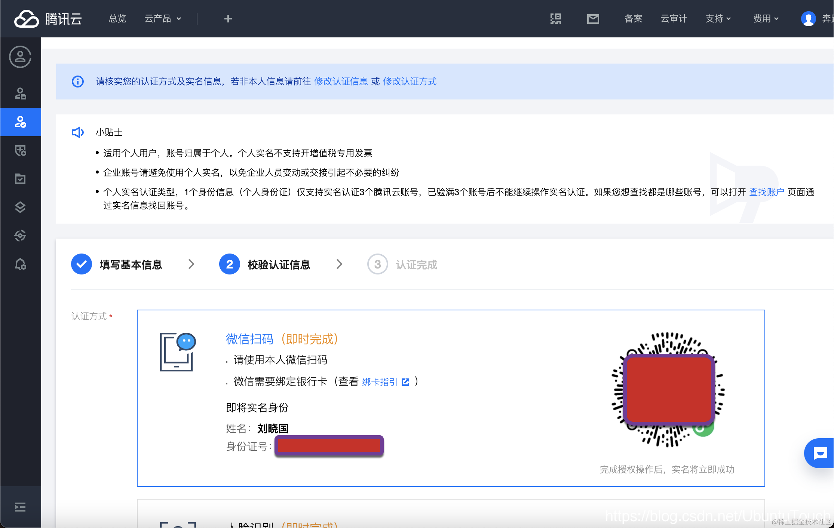834x528 pixels.
Task: Open the QR code scanner icon
Action: tap(556, 19)
